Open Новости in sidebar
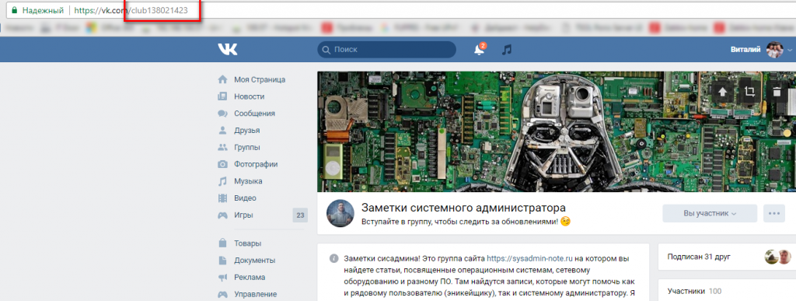This screenshot has height=301, width=796. pos(250,96)
